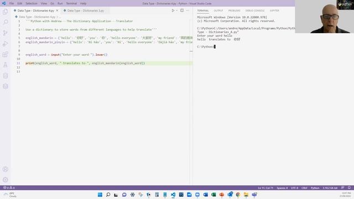The width and height of the screenshot is (354, 199).
Task: Open the View menu
Action: (x=44, y=3)
